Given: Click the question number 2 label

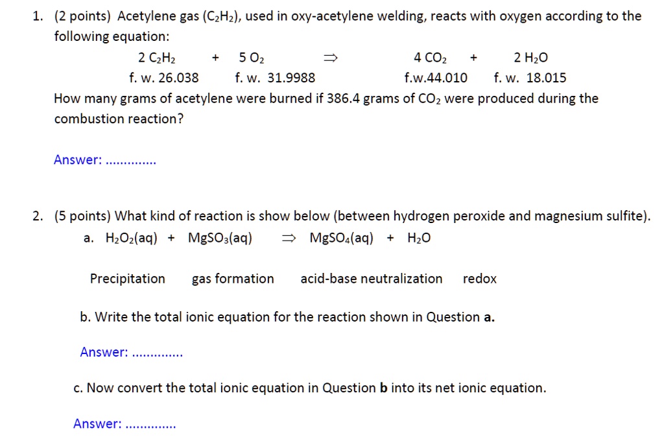Looking at the screenshot, I should (x=36, y=215).
